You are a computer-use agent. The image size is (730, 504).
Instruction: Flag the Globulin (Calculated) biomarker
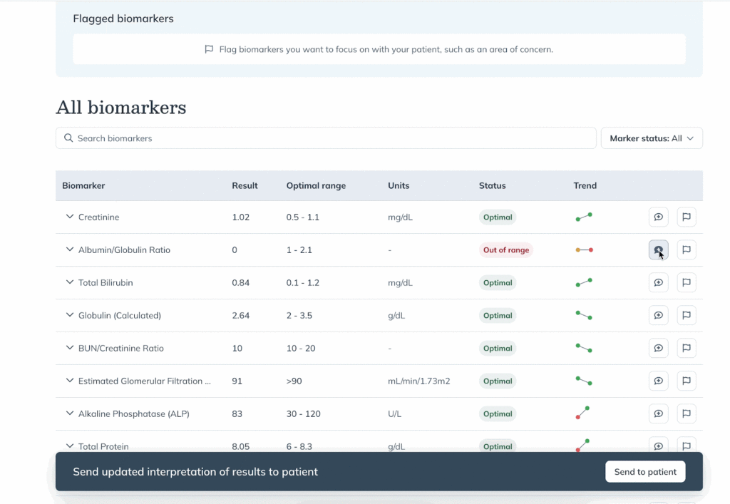pos(687,316)
